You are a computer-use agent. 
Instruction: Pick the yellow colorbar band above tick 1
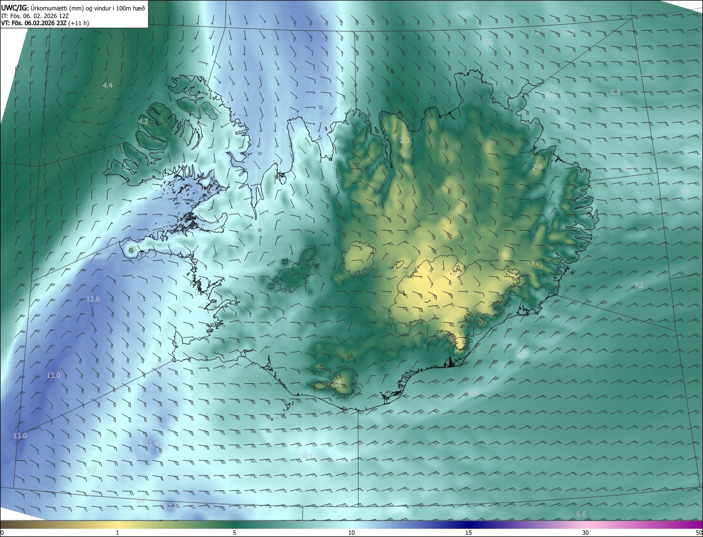[118, 524]
